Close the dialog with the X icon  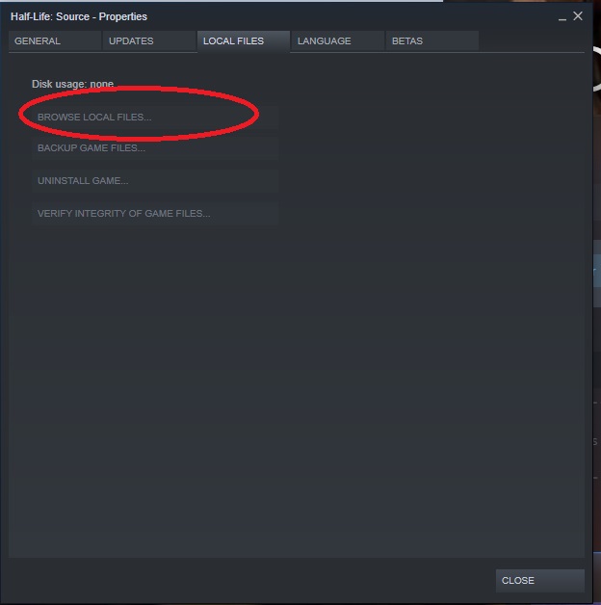[578, 16]
